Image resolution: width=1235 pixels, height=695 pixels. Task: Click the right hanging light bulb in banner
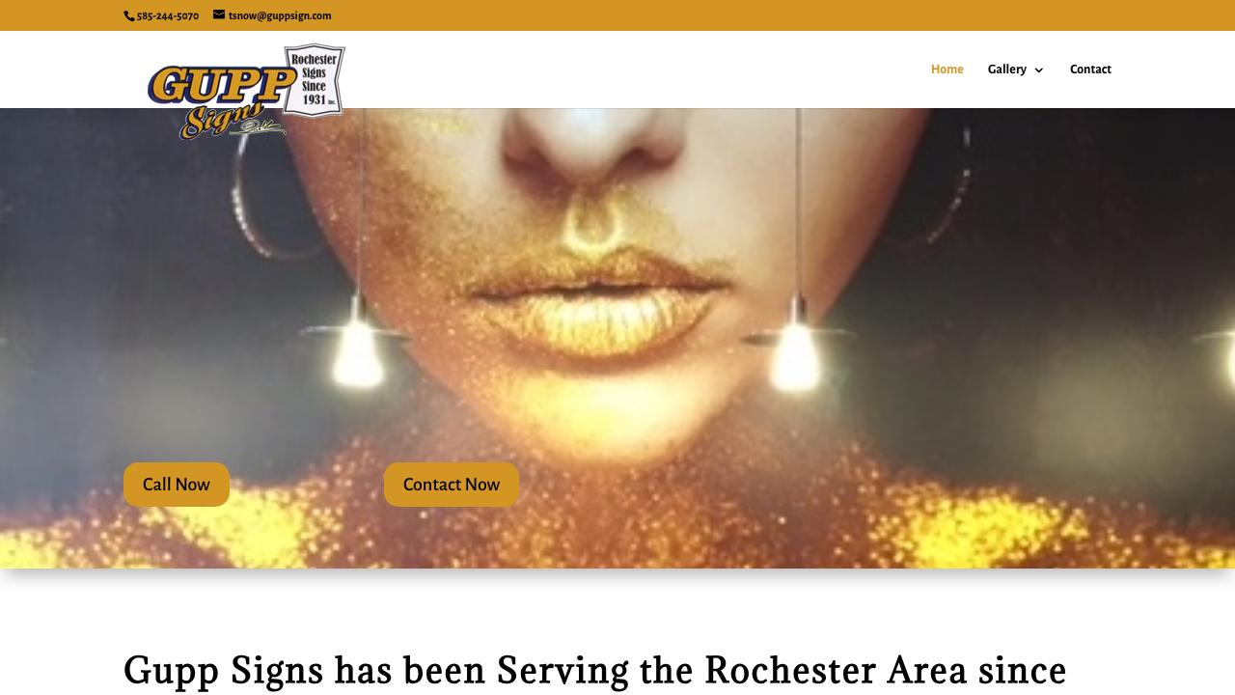795,347
